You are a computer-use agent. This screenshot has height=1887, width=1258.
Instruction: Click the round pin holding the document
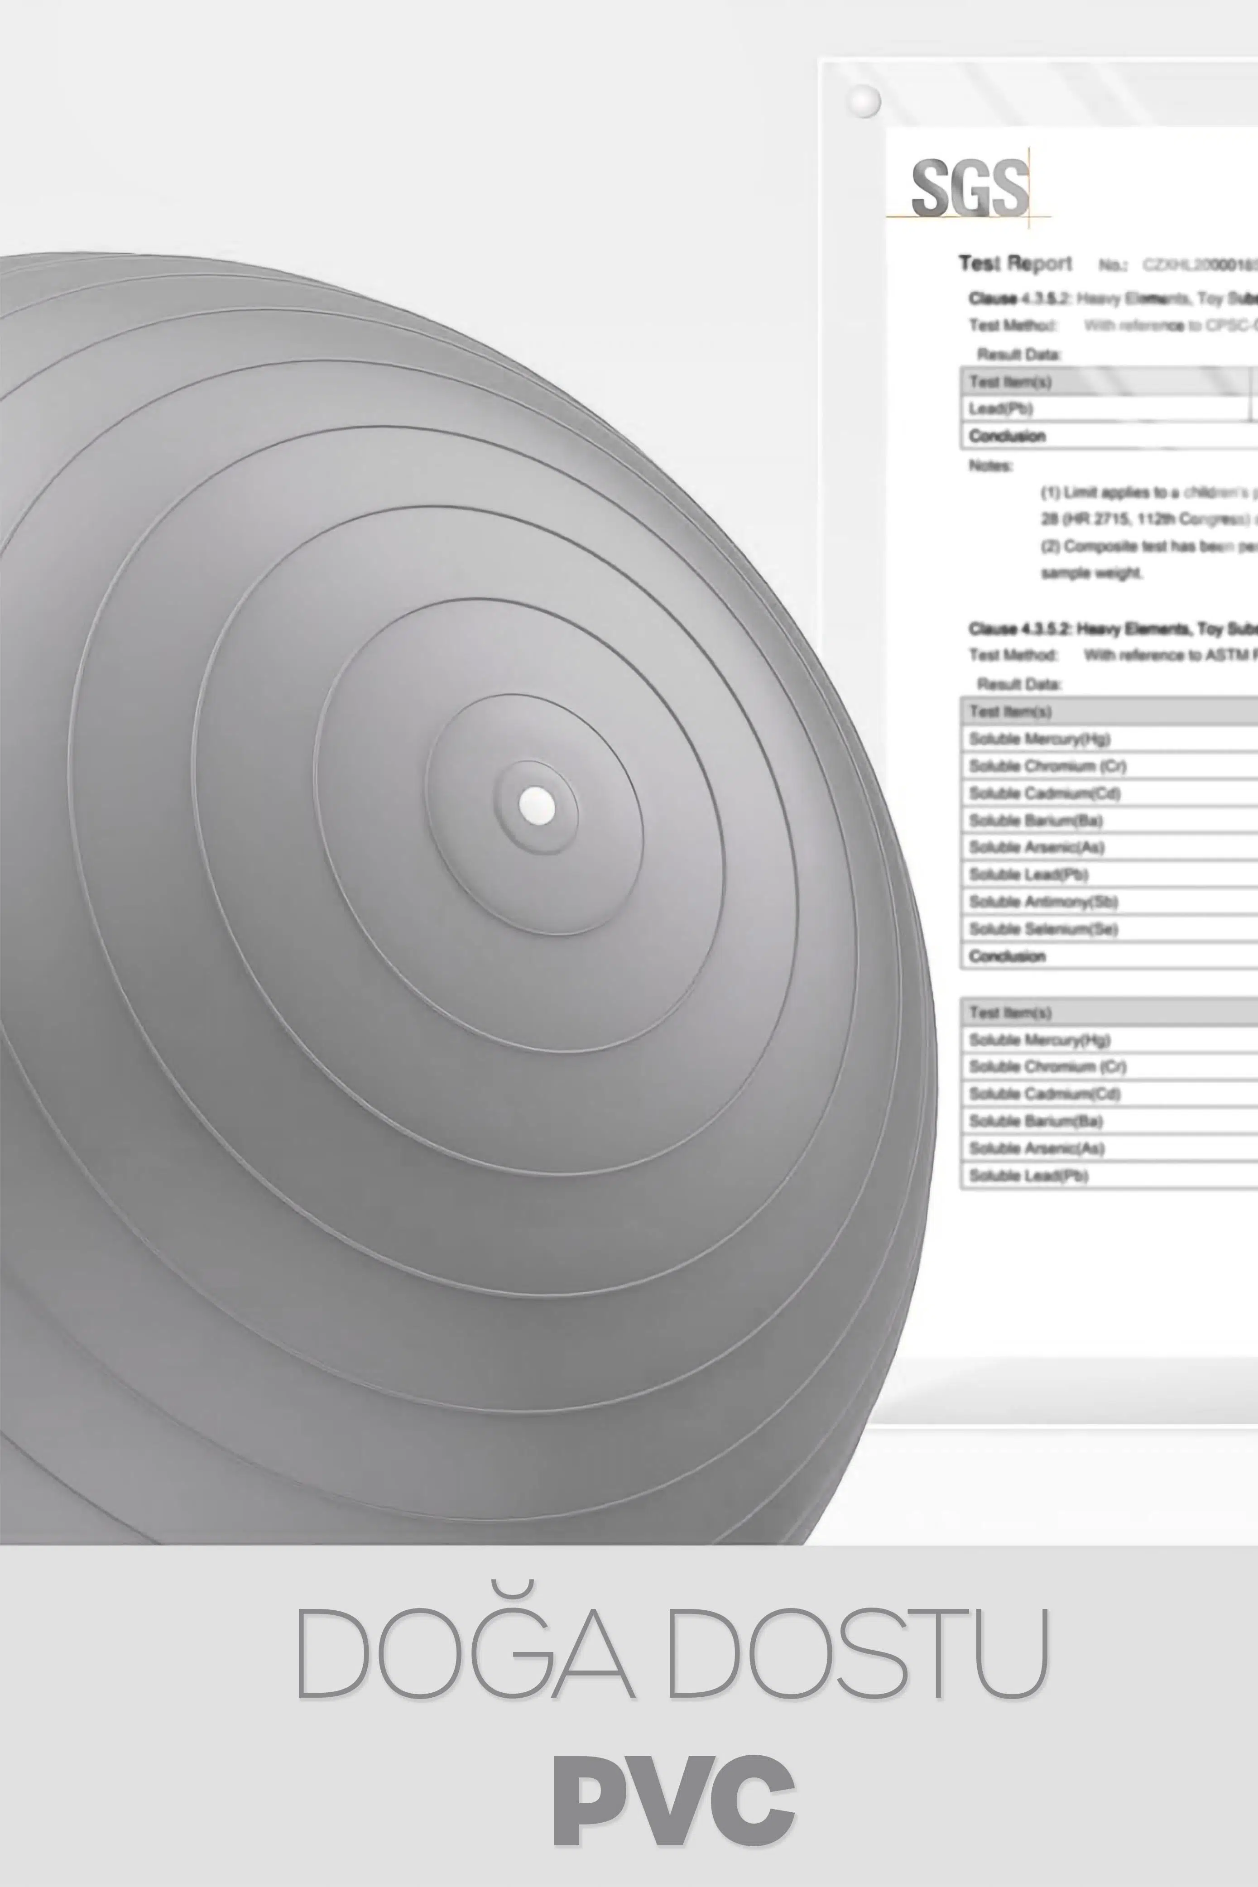(864, 102)
